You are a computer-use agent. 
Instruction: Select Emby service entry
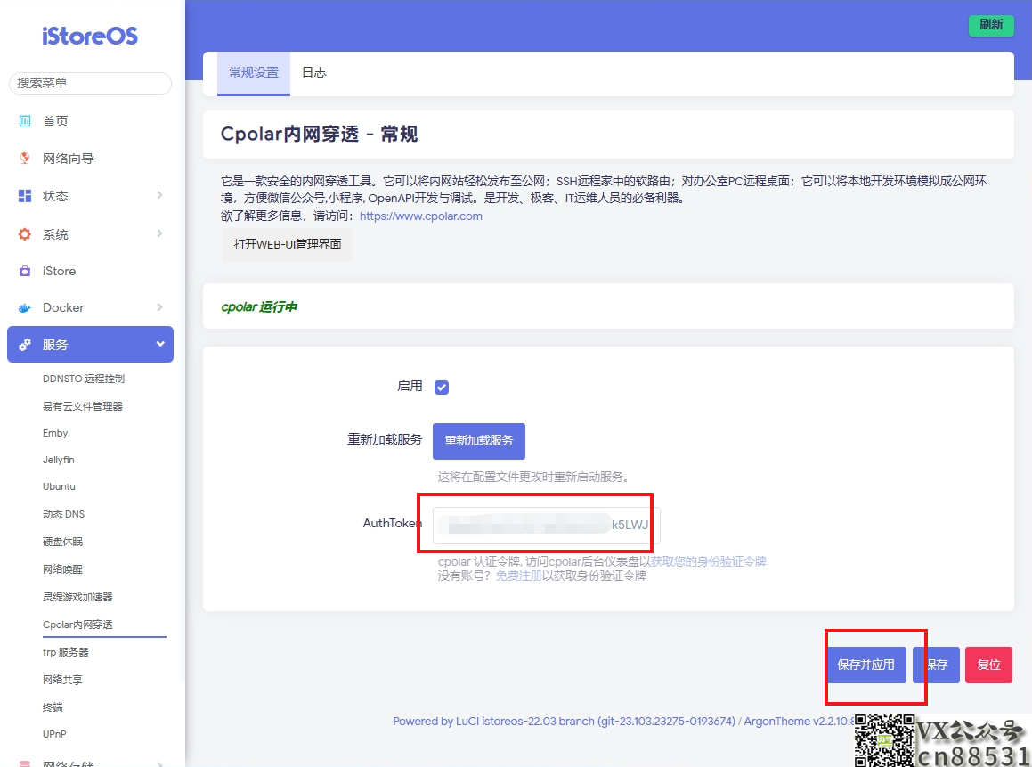coord(55,433)
